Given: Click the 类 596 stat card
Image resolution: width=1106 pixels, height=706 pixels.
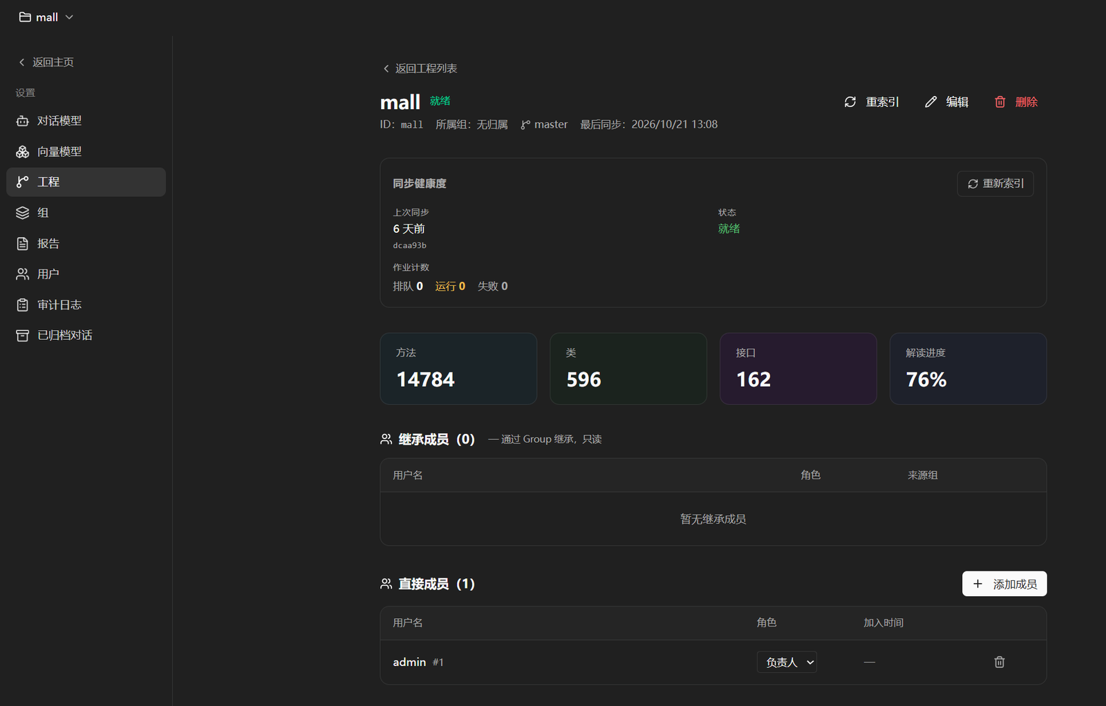Looking at the screenshot, I should (x=628, y=369).
